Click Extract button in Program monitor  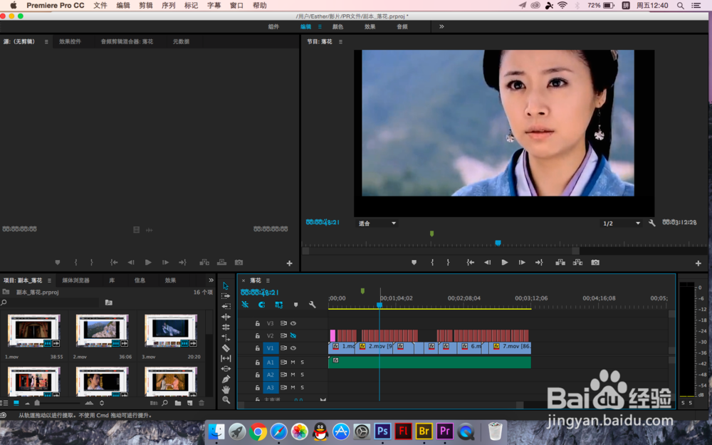point(577,263)
